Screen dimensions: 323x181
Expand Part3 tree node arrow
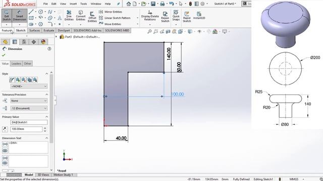(x=56, y=37)
